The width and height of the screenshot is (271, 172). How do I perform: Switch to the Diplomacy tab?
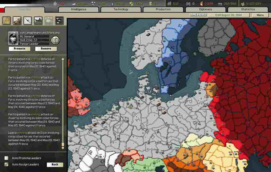[x=205, y=9]
